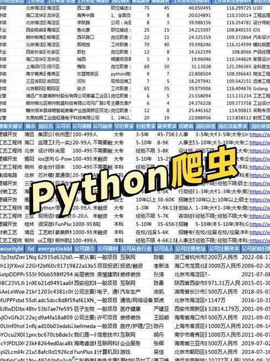This screenshot has height=361, width=270.
Task: Select the longitude value 121.396365
Action: 239,66
